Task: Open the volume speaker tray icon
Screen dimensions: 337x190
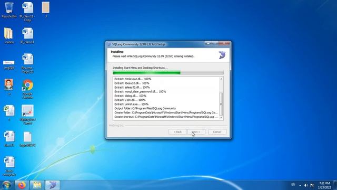Action: (306, 185)
